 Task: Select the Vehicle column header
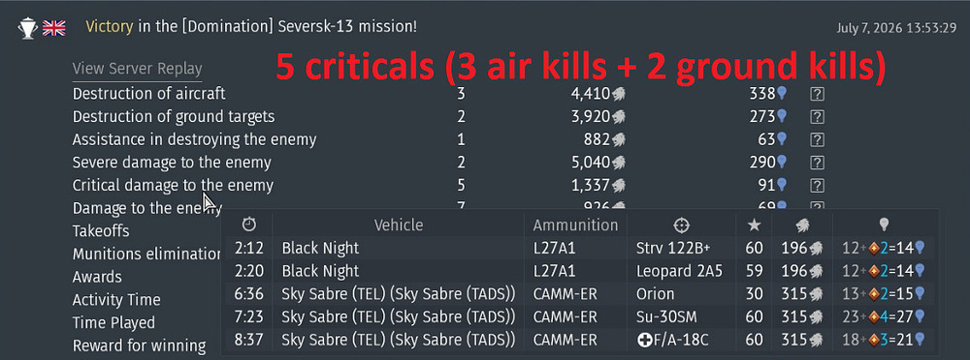[x=399, y=225]
